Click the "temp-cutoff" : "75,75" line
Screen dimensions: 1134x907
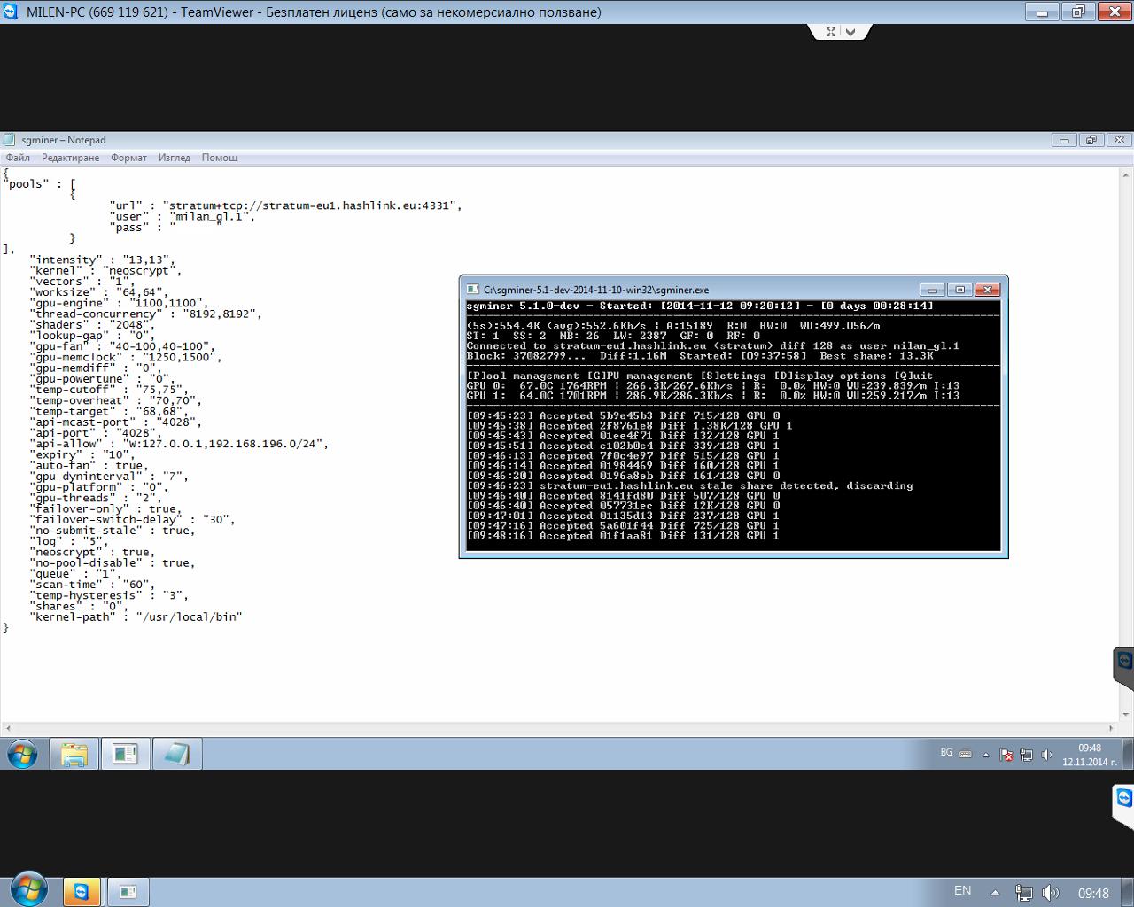tap(108, 390)
